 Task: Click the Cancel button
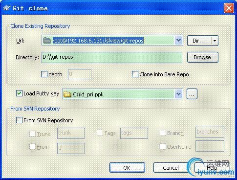coord(171,168)
